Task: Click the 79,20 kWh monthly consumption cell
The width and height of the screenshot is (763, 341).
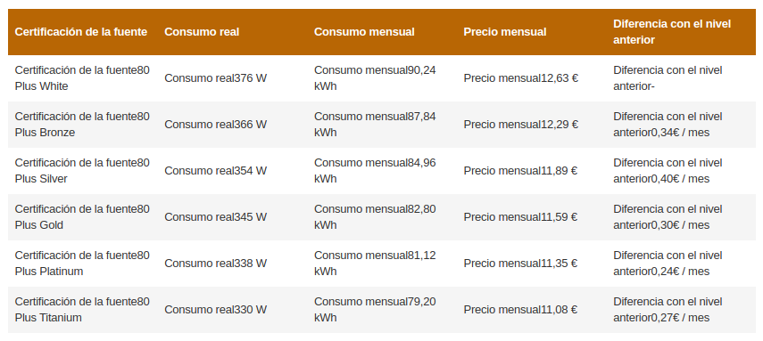Action: (x=382, y=310)
